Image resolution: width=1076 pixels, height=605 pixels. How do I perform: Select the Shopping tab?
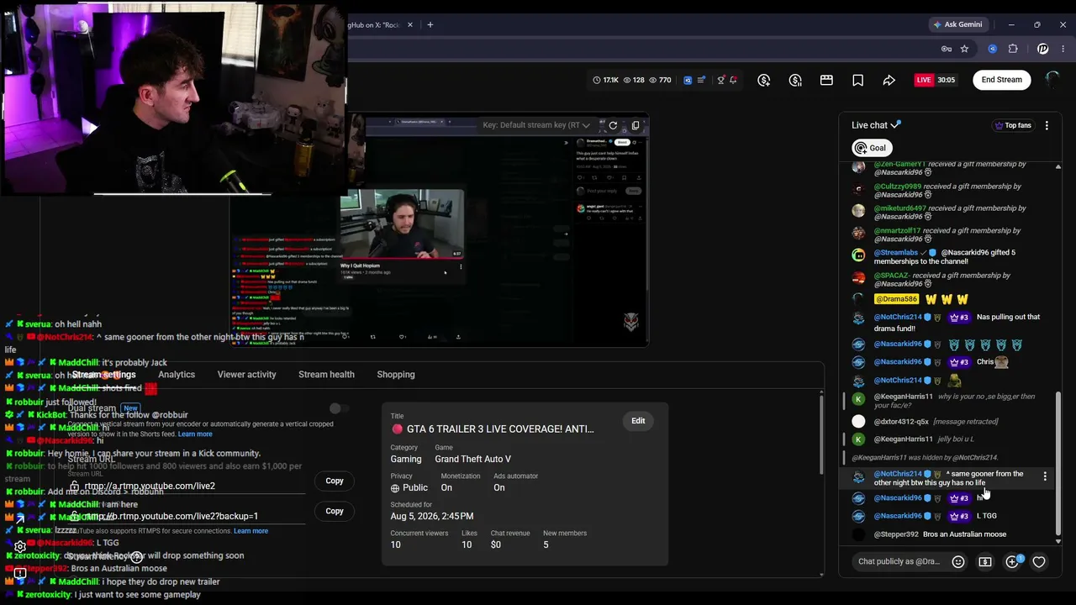tap(396, 375)
